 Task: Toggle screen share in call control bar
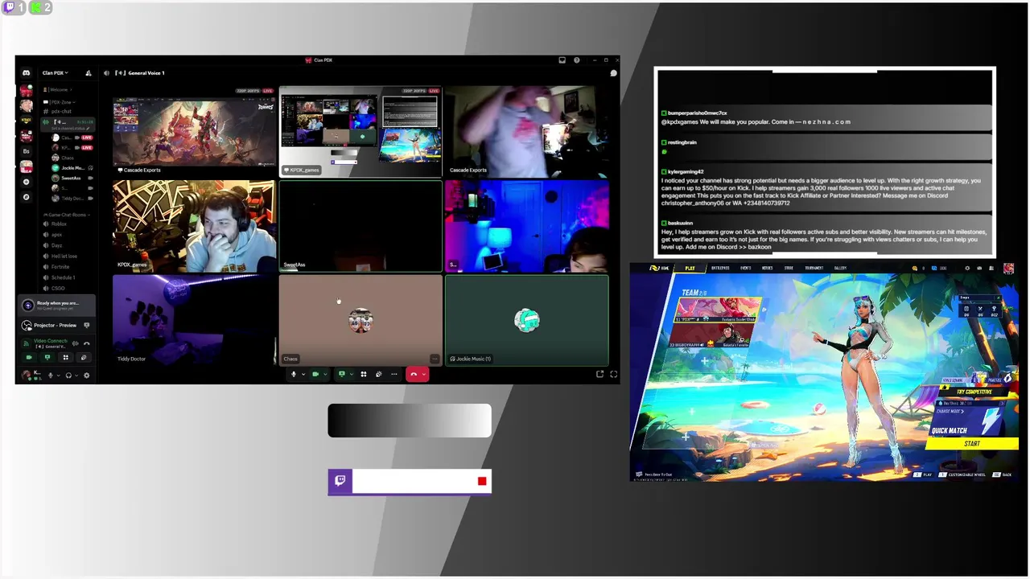click(x=342, y=374)
